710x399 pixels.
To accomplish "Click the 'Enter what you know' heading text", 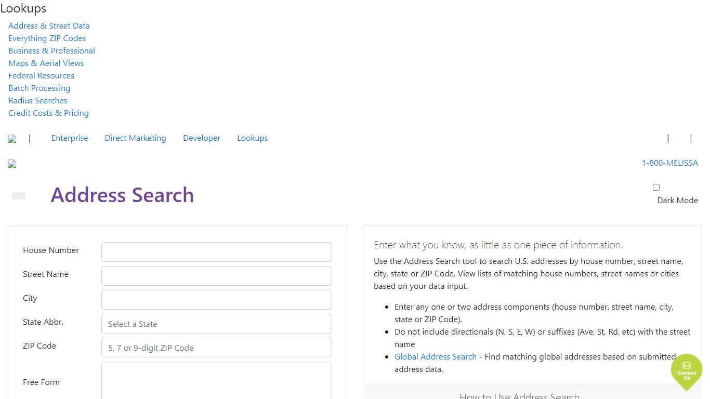I will coord(498,245).
